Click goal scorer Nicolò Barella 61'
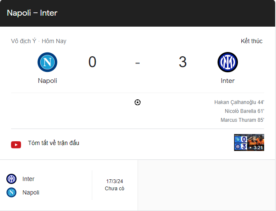 [x=245, y=111]
